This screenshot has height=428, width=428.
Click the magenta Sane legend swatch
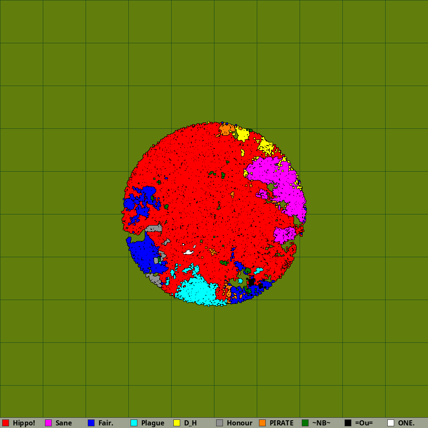click(x=48, y=423)
